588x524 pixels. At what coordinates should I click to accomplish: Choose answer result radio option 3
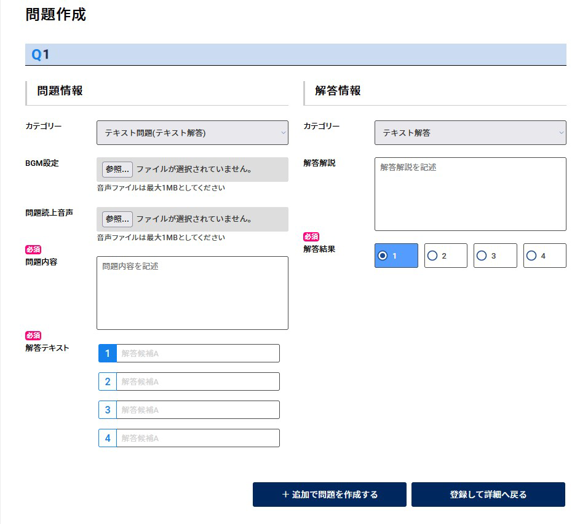(x=482, y=256)
